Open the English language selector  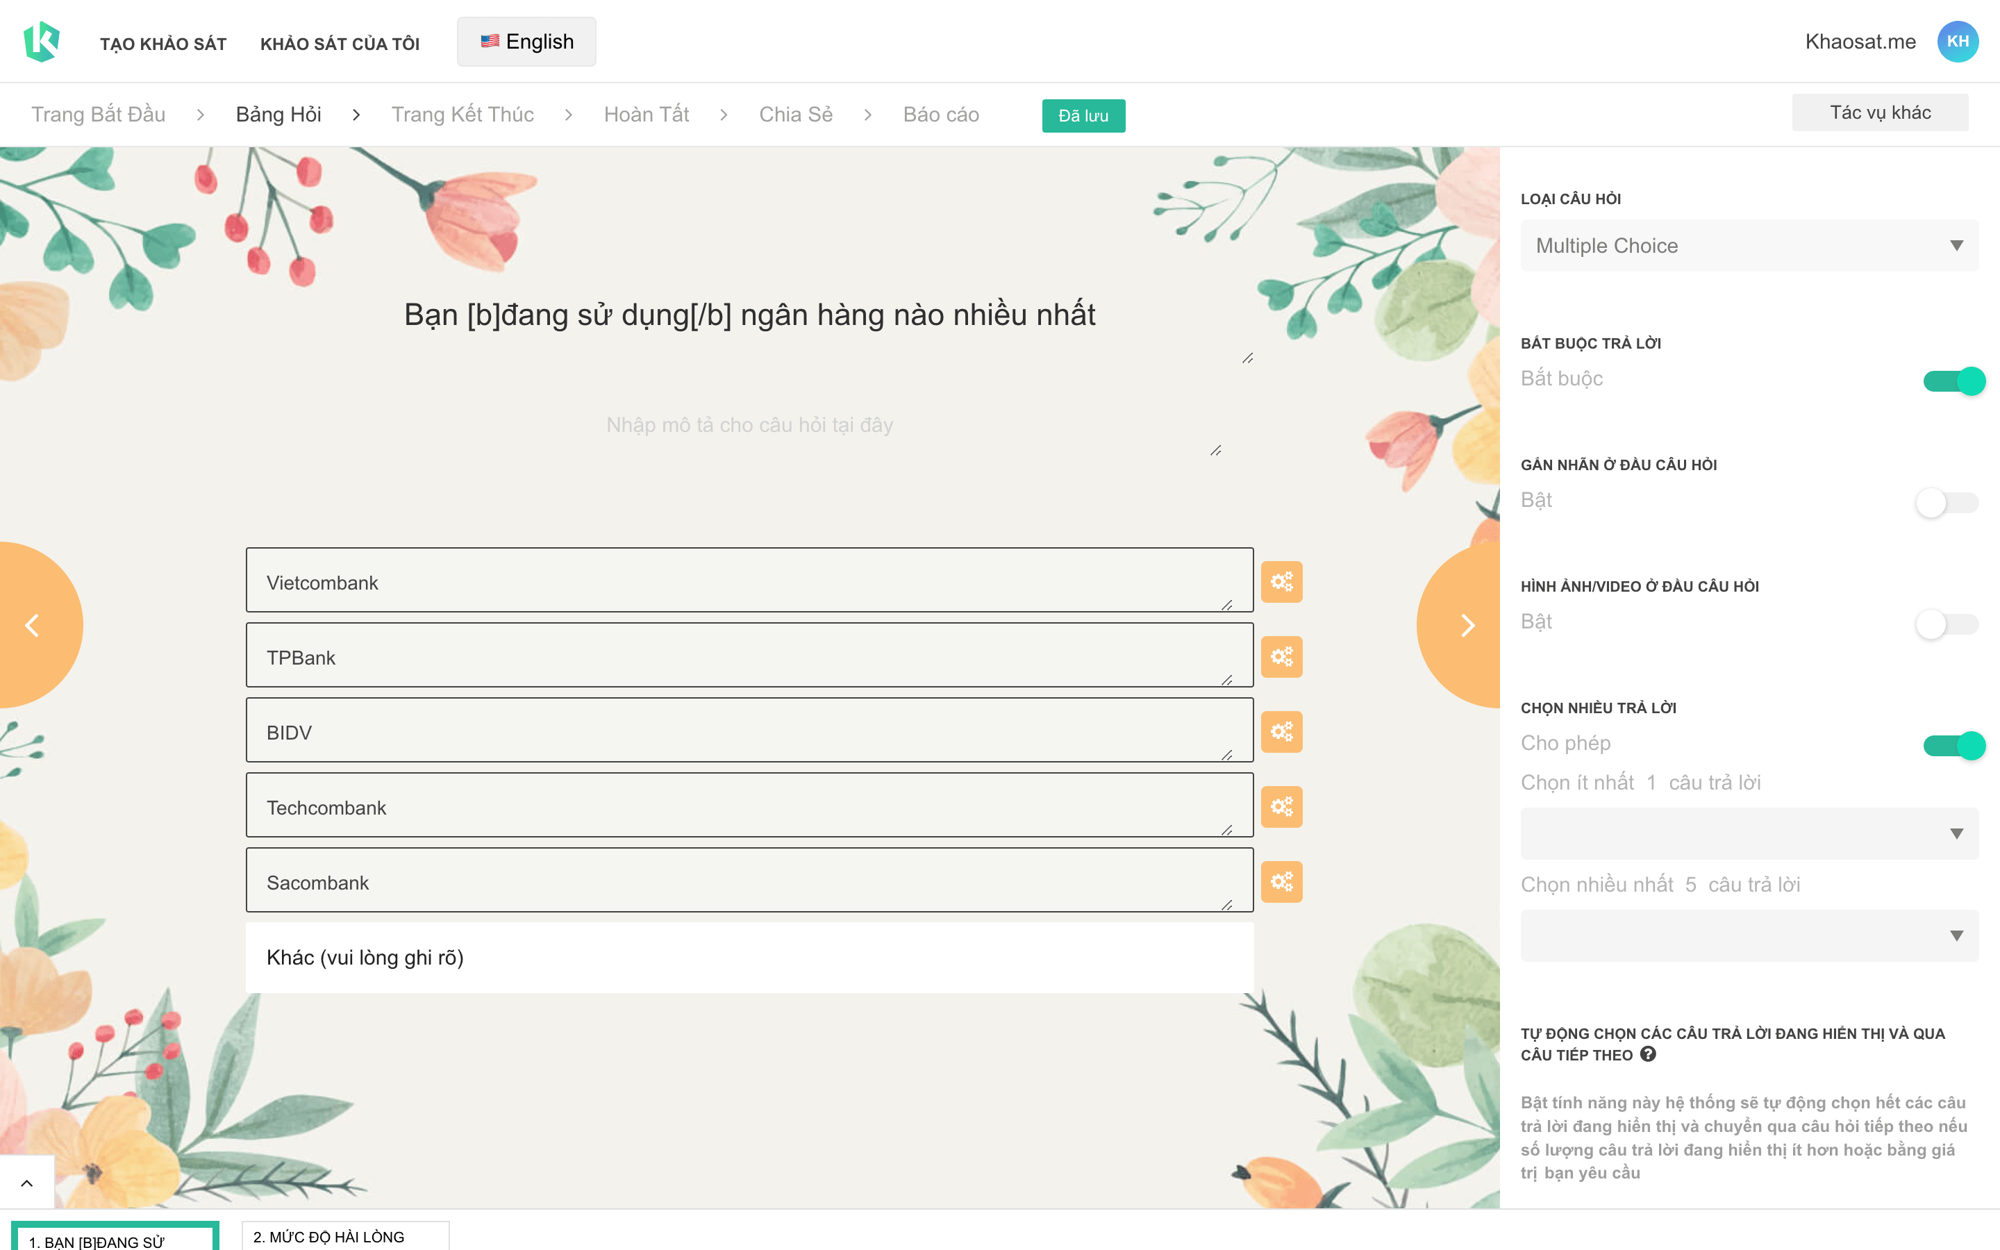(x=526, y=42)
